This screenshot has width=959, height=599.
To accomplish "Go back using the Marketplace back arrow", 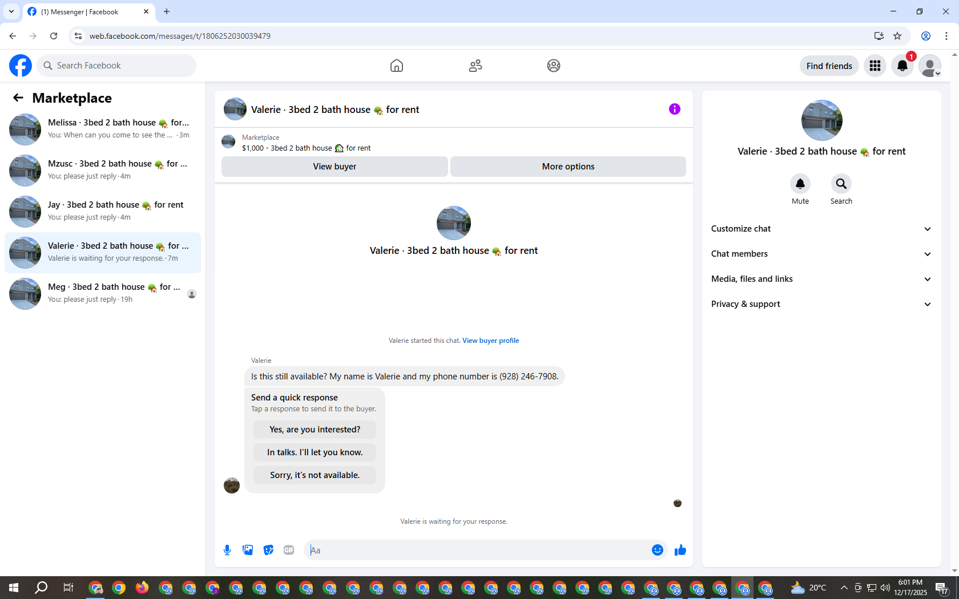I will point(18,98).
